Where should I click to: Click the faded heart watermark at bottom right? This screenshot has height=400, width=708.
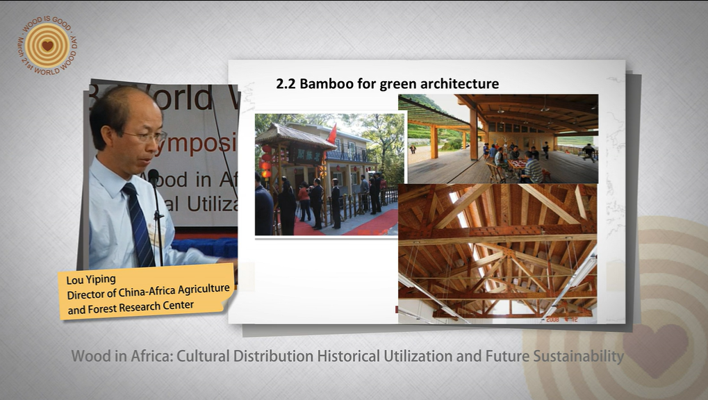[x=655, y=345]
